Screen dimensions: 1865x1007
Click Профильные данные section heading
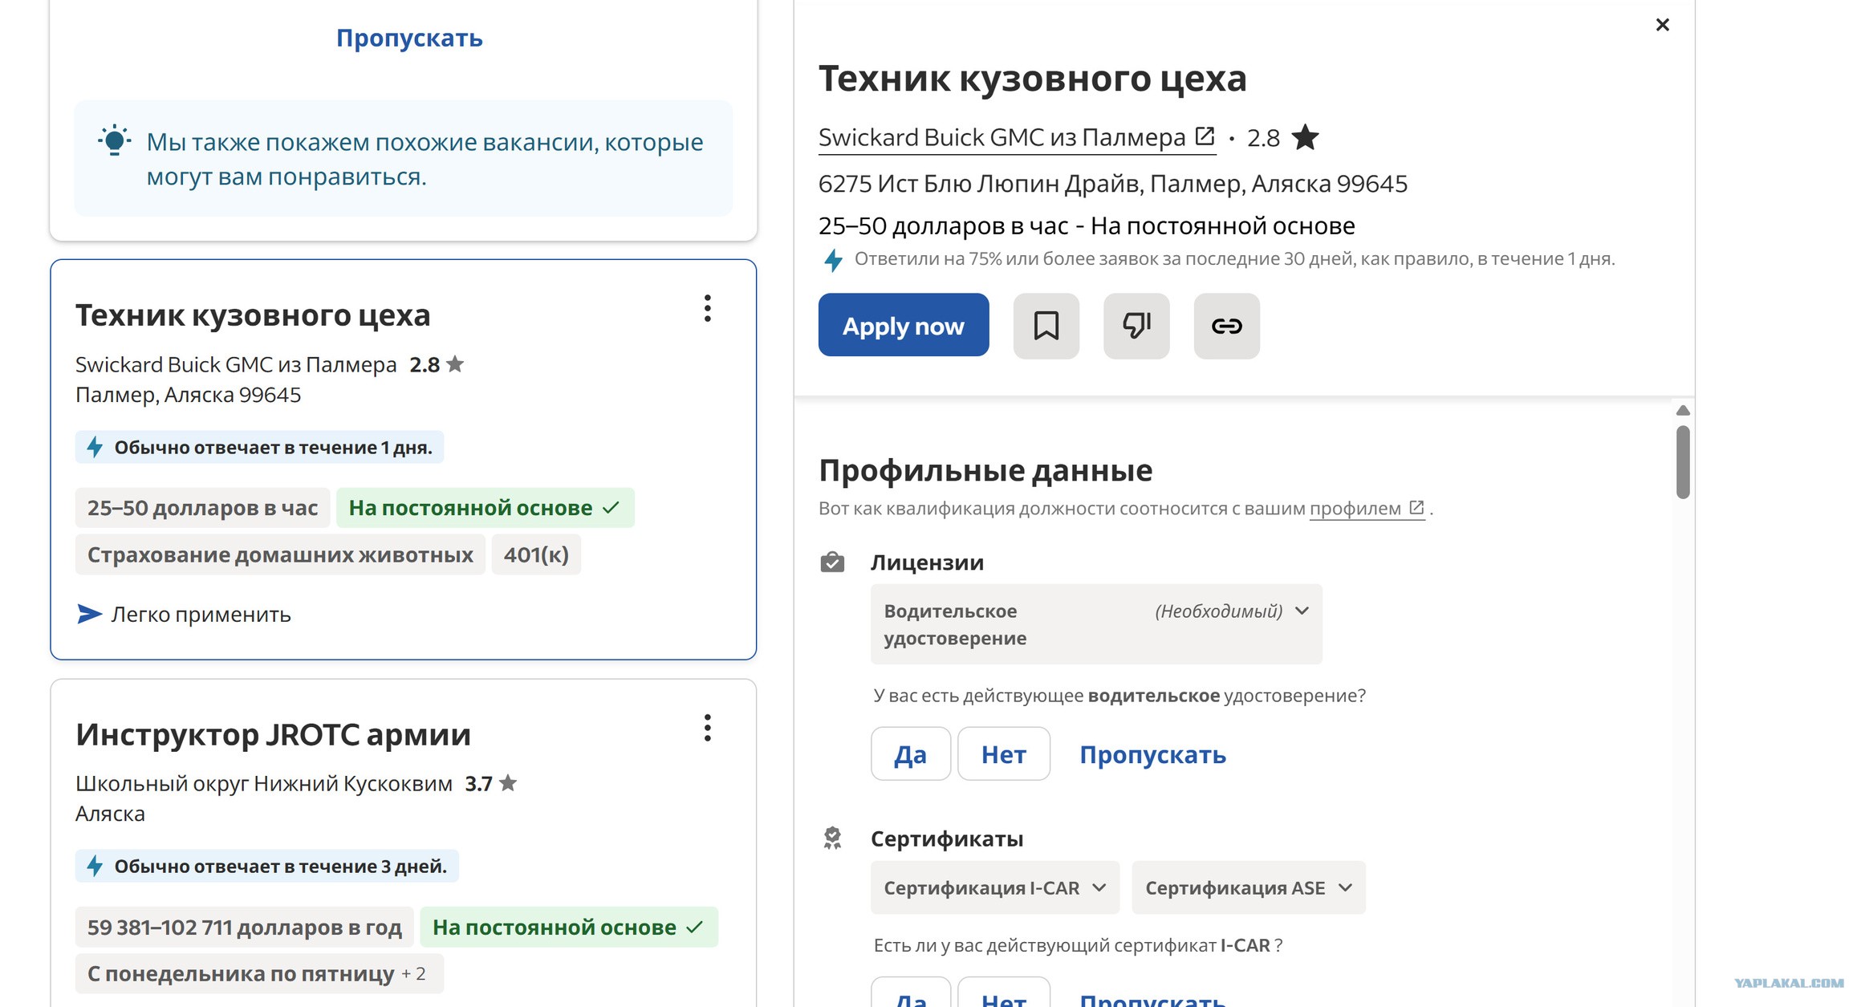[x=985, y=470]
